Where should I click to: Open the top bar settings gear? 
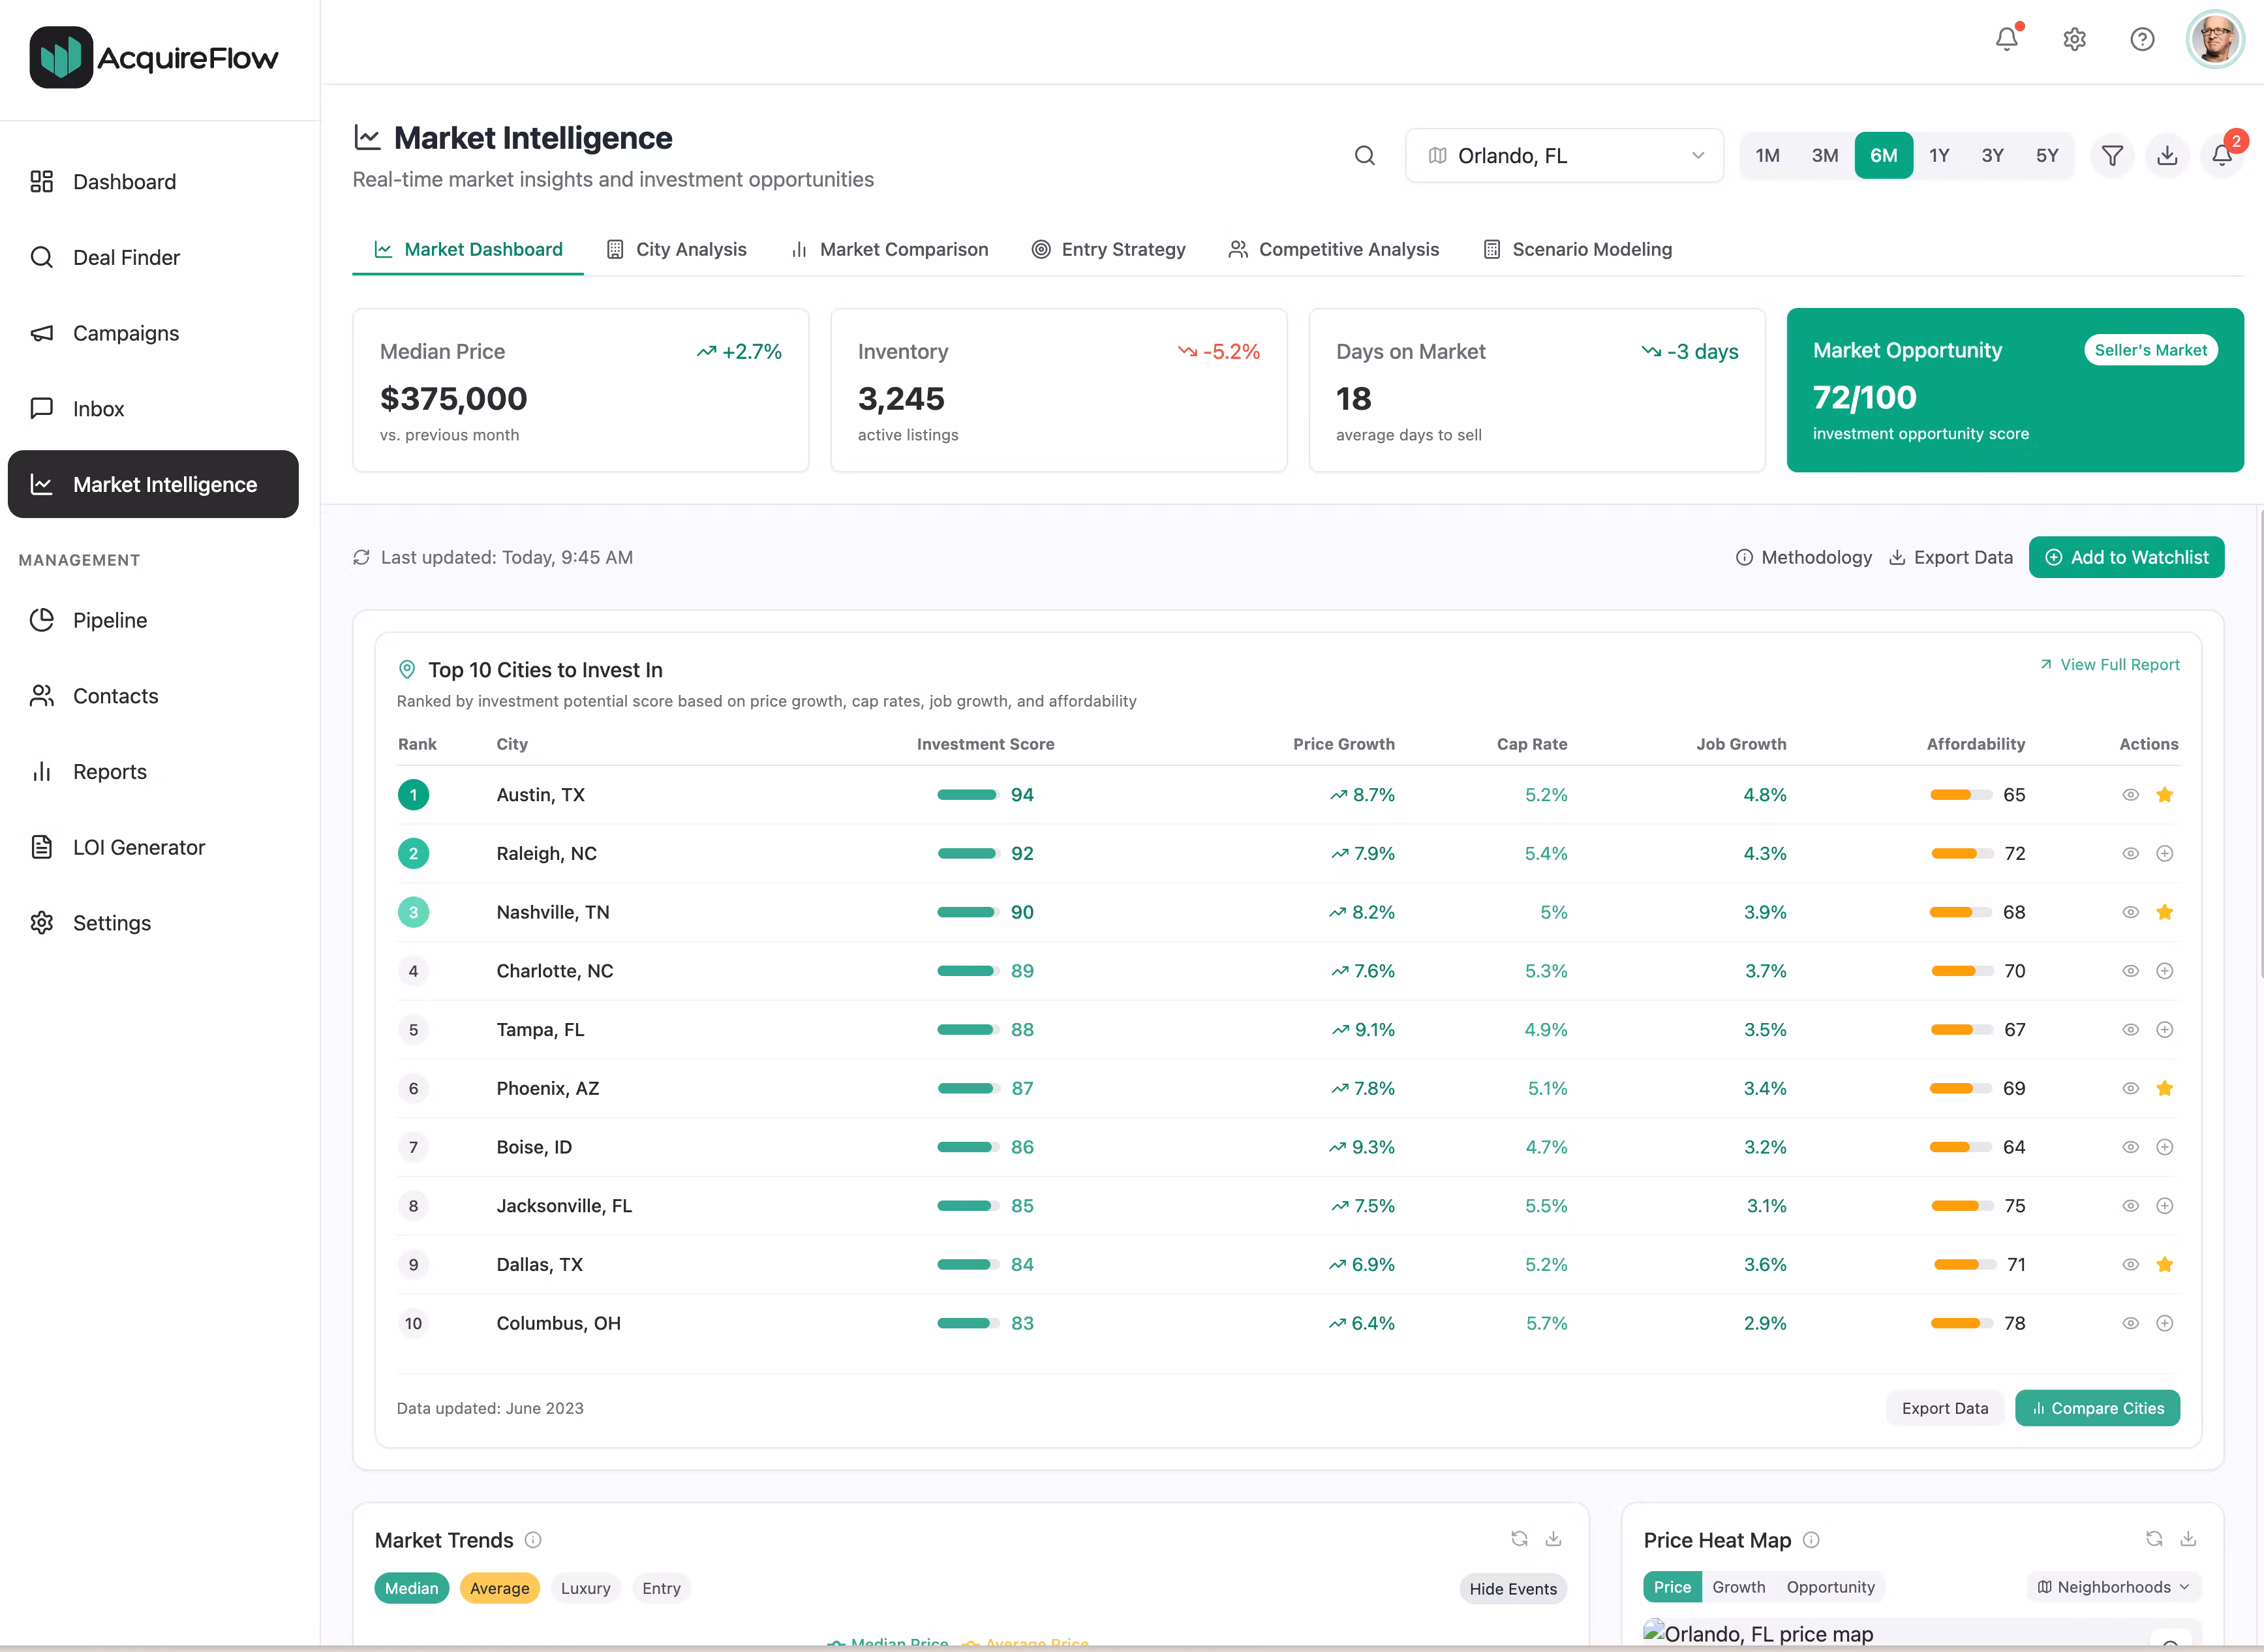(x=2074, y=39)
